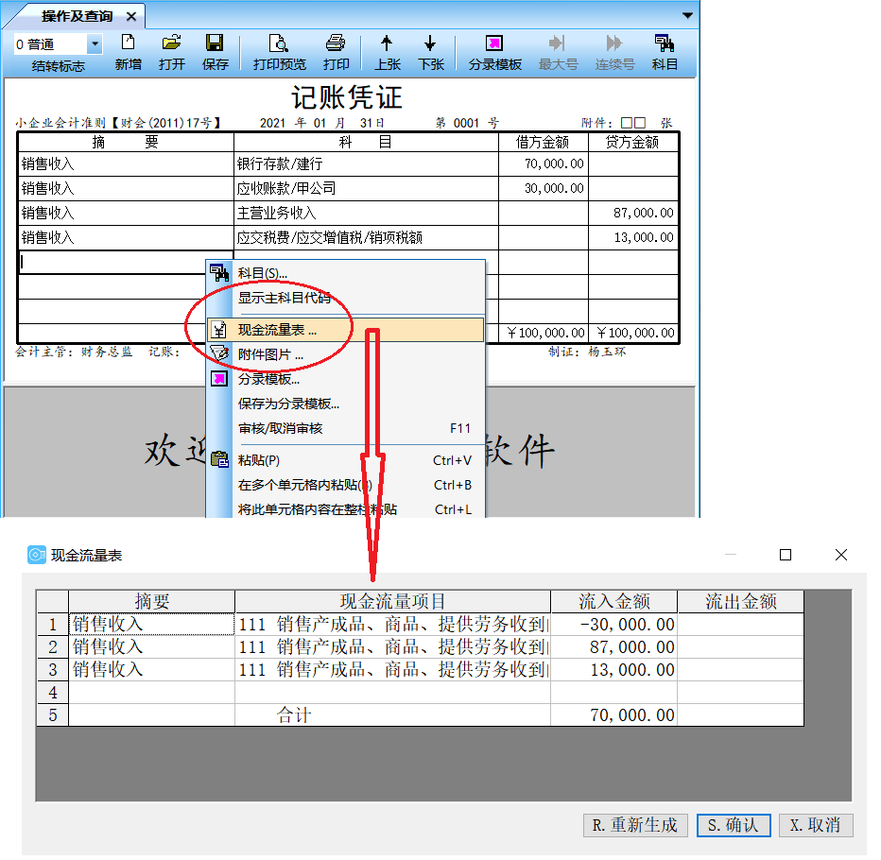
Task: Save the voucher using the 保存 icon
Action: click(x=215, y=51)
